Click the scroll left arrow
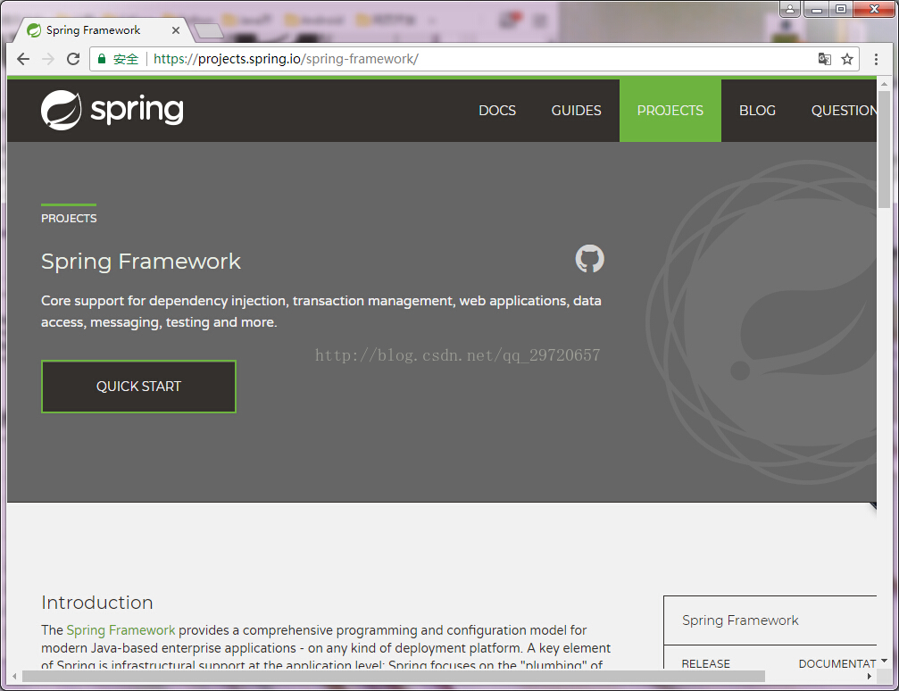 click(x=14, y=676)
